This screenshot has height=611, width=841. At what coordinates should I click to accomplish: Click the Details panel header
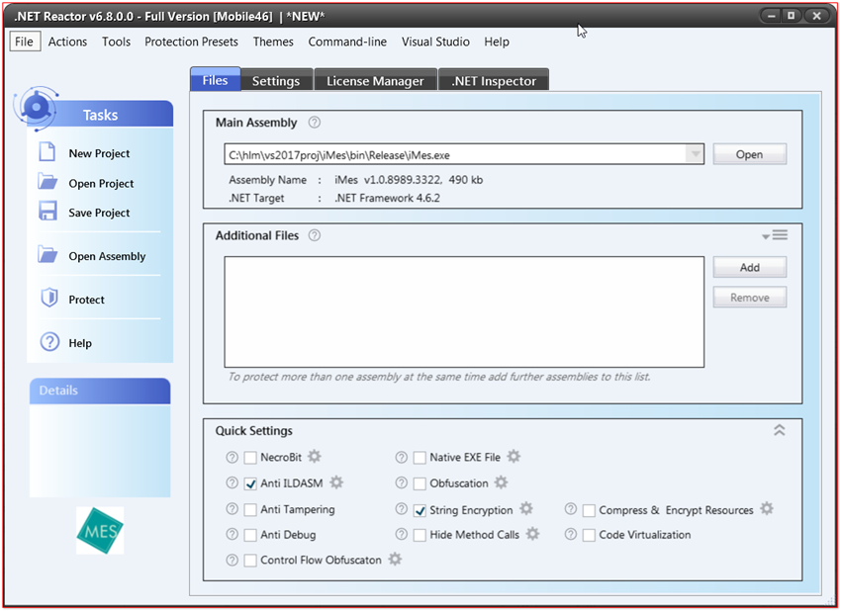coord(100,391)
